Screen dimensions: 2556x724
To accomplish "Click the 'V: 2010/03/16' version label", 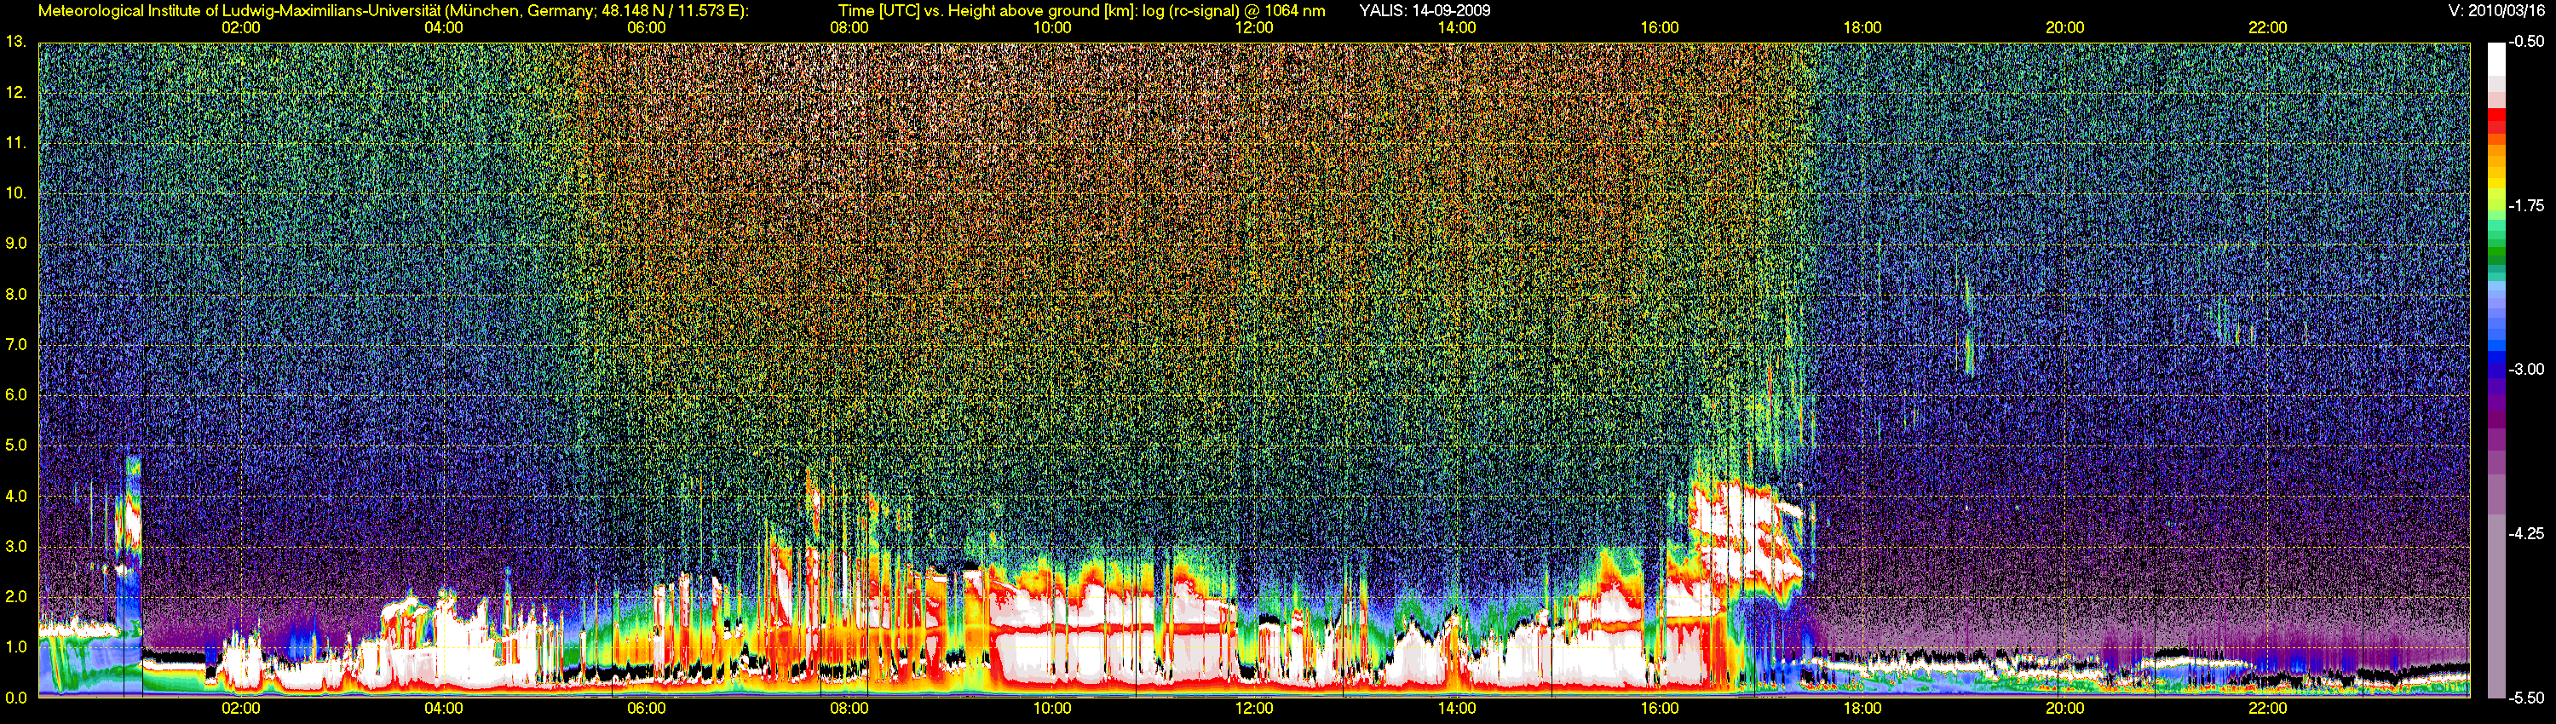I will pyautogui.click(x=2496, y=11).
